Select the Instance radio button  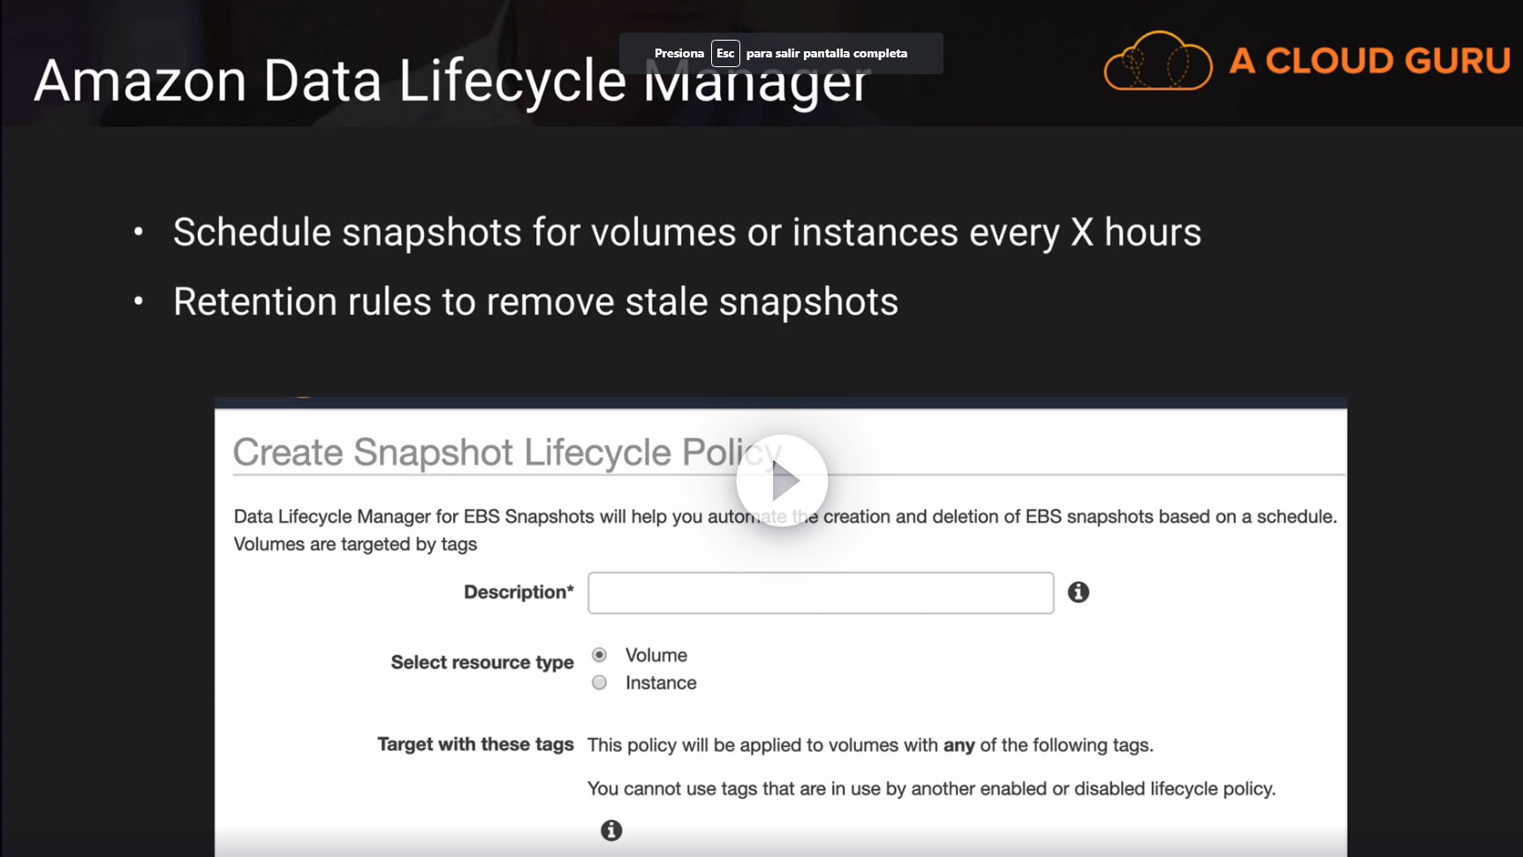coord(599,683)
